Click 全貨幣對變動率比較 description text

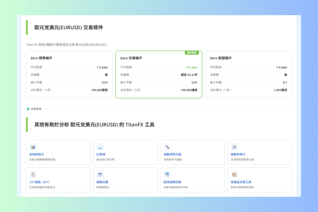[242, 159]
